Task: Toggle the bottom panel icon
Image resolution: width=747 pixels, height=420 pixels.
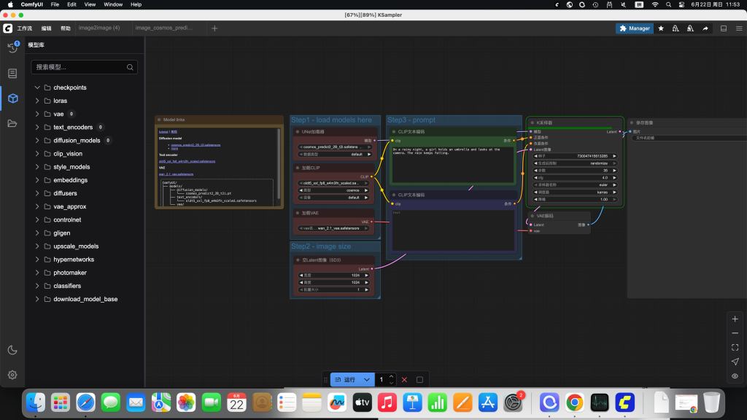Action: [x=724, y=28]
